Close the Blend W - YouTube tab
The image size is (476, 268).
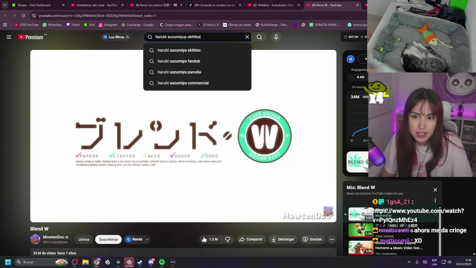point(357,5)
